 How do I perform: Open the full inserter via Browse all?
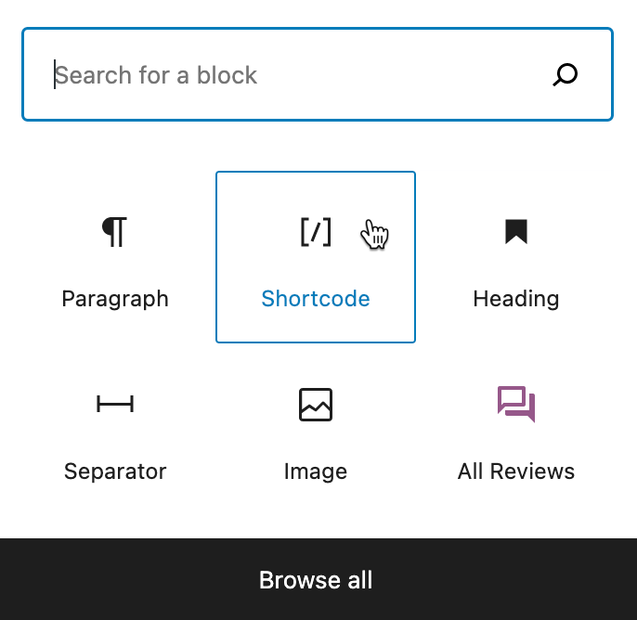coord(316,580)
